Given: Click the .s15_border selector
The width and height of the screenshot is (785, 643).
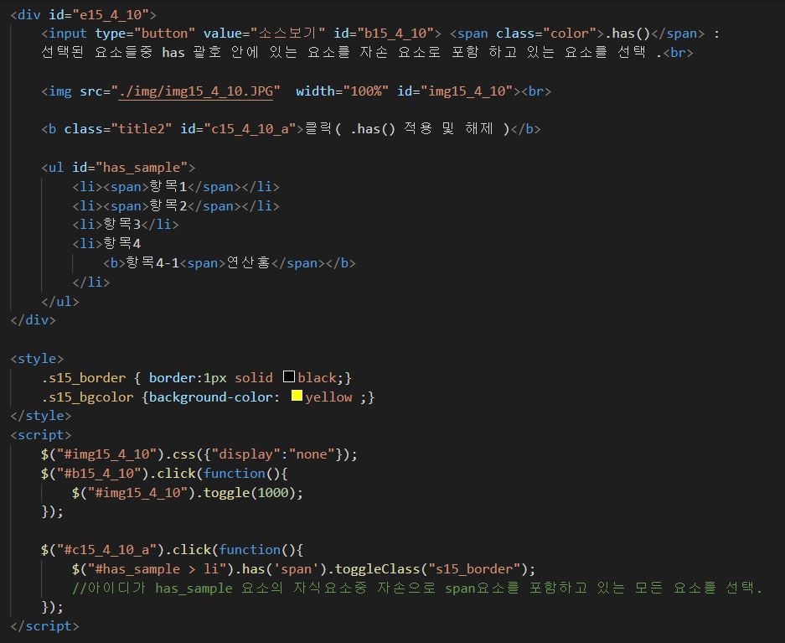Looking at the screenshot, I should pyautogui.click(x=84, y=377).
